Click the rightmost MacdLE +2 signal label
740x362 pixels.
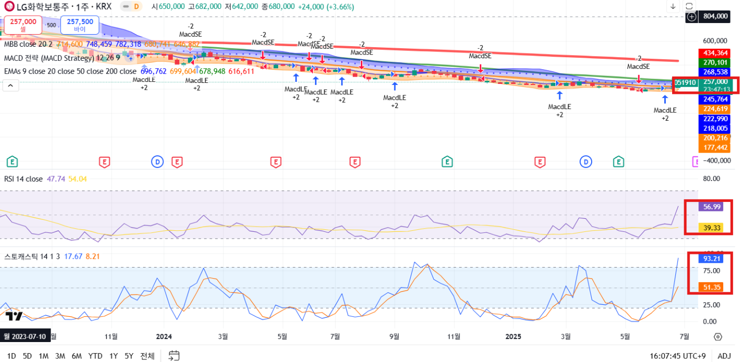665,114
